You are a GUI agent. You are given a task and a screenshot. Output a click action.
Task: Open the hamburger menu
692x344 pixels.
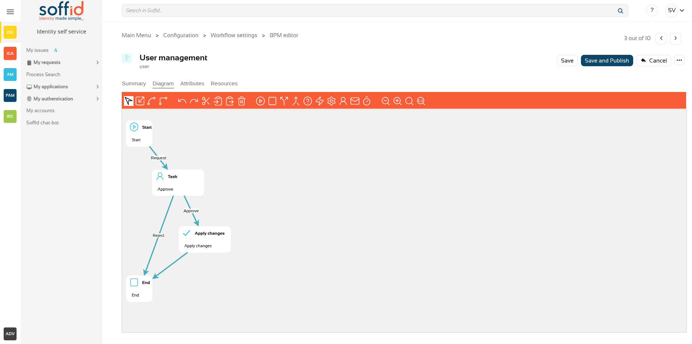10,12
